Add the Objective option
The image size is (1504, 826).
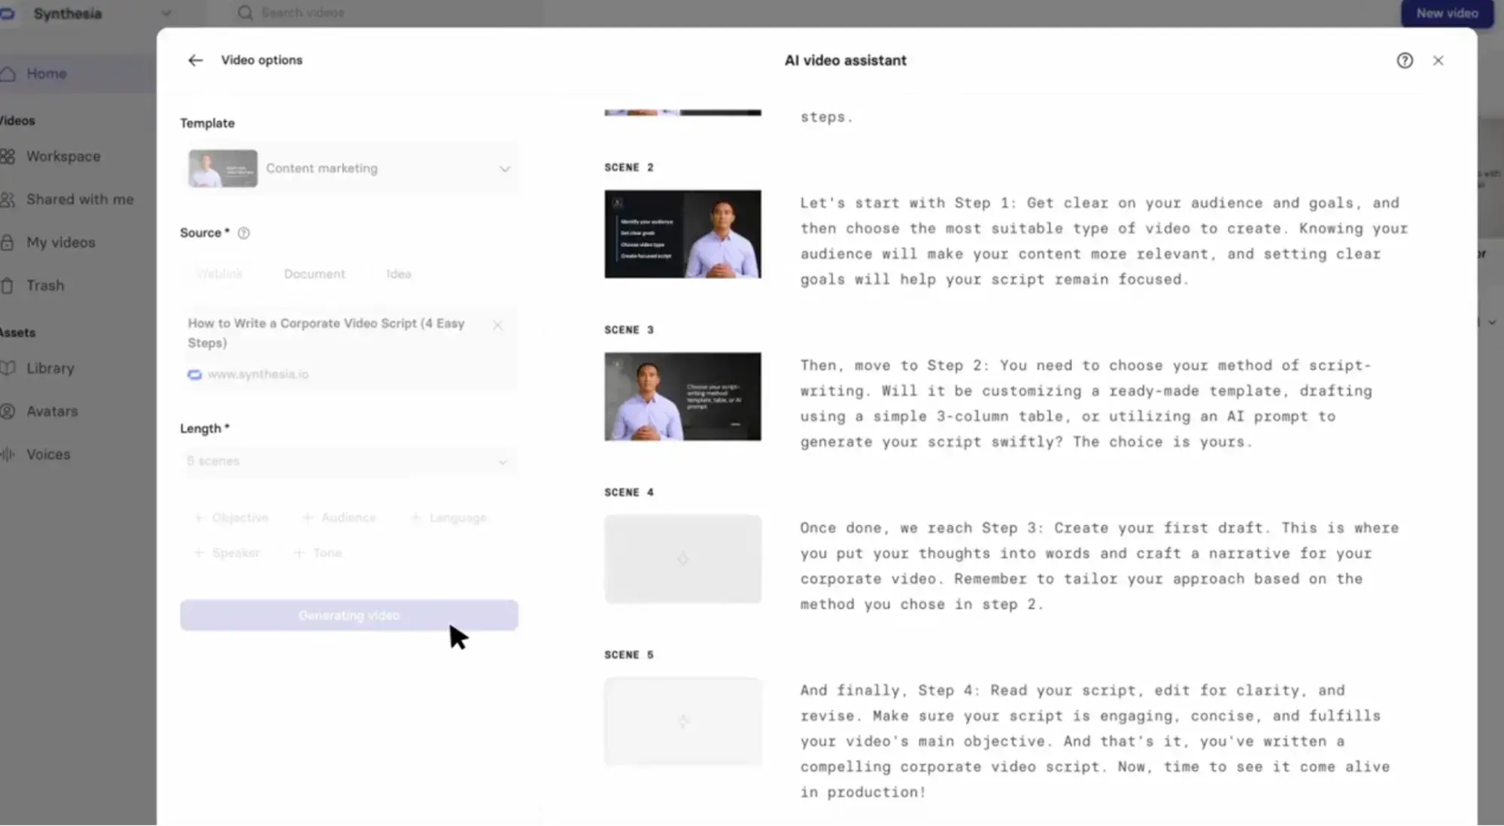[232, 518]
